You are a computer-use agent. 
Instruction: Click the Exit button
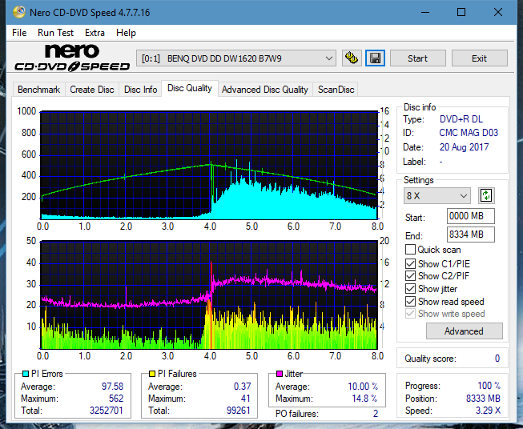click(479, 58)
